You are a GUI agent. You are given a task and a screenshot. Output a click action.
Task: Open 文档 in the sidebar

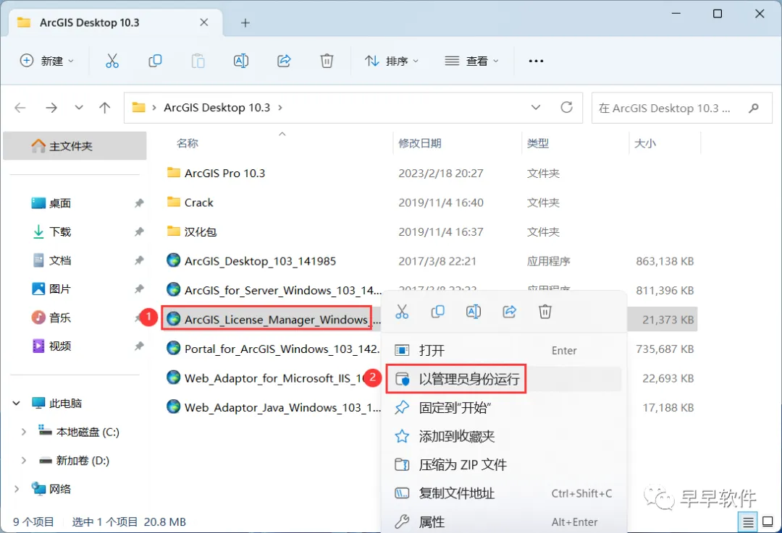(60, 260)
